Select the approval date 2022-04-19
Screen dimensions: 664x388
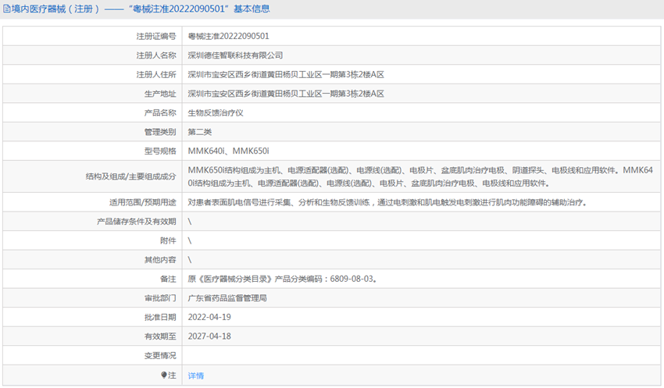pos(209,317)
